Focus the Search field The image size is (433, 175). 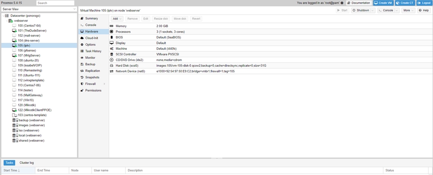(x=55, y=3)
